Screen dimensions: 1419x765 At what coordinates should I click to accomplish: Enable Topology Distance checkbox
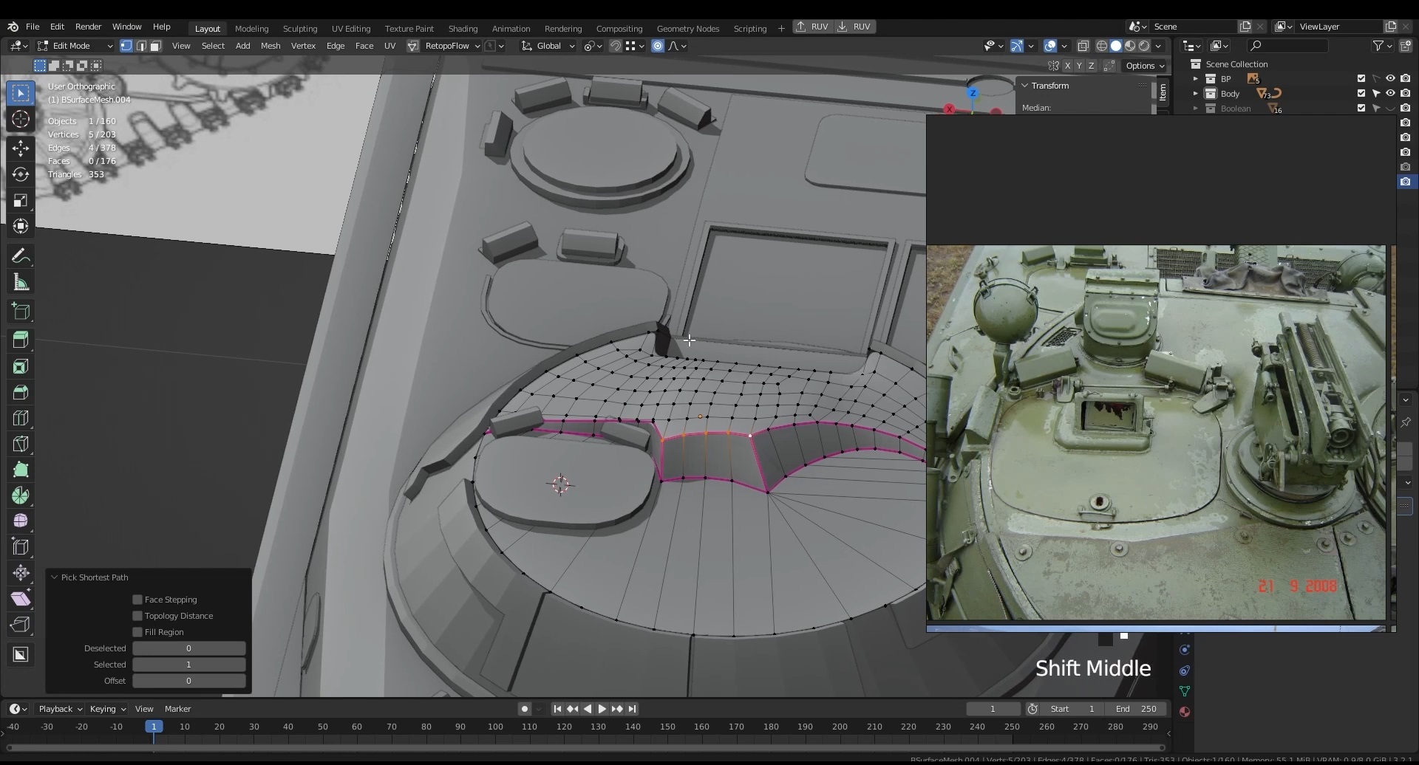(x=137, y=616)
